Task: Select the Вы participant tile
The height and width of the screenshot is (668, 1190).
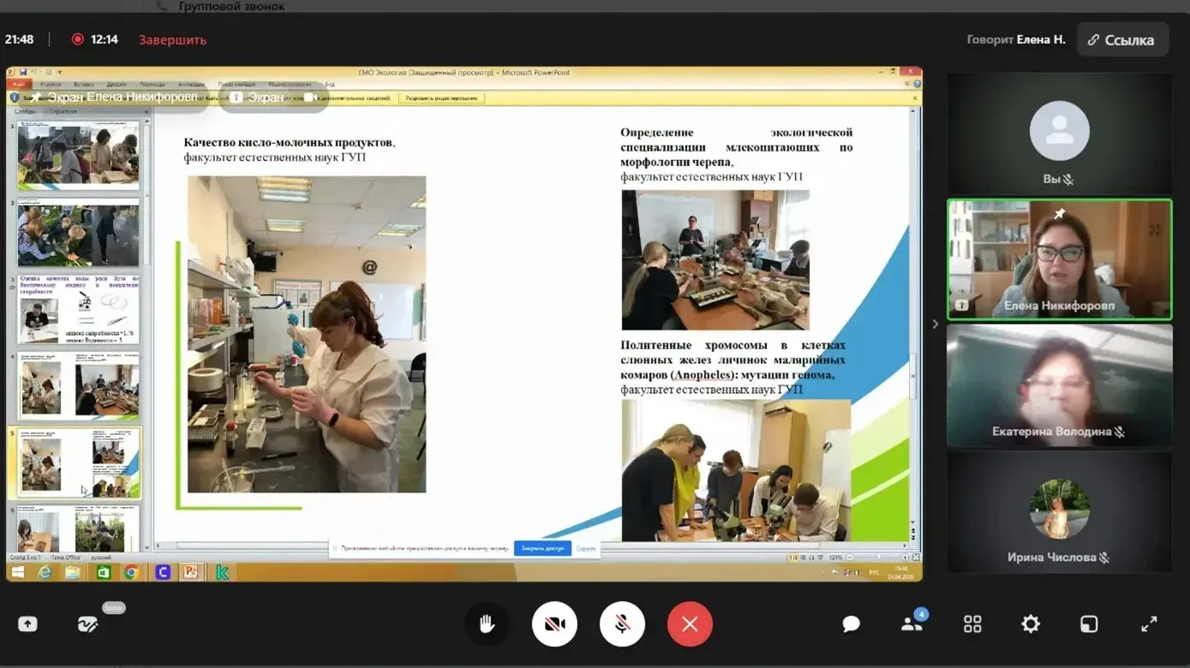Action: click(1060, 133)
